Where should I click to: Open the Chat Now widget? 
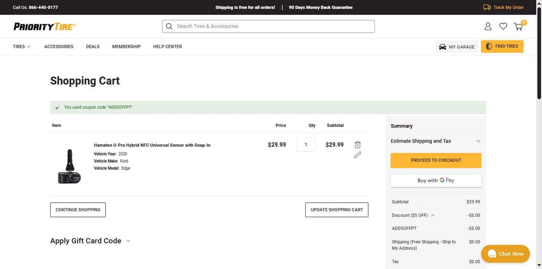click(x=505, y=254)
